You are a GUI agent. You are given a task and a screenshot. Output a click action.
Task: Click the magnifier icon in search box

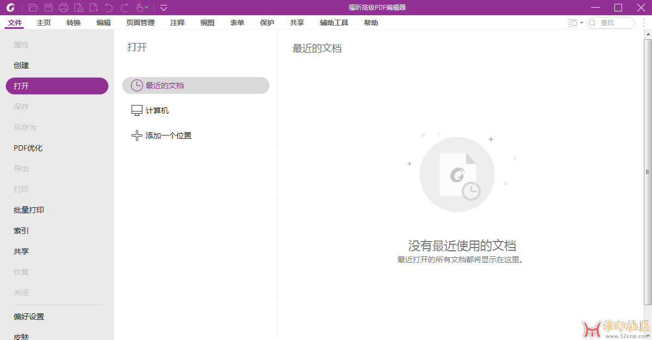point(593,23)
